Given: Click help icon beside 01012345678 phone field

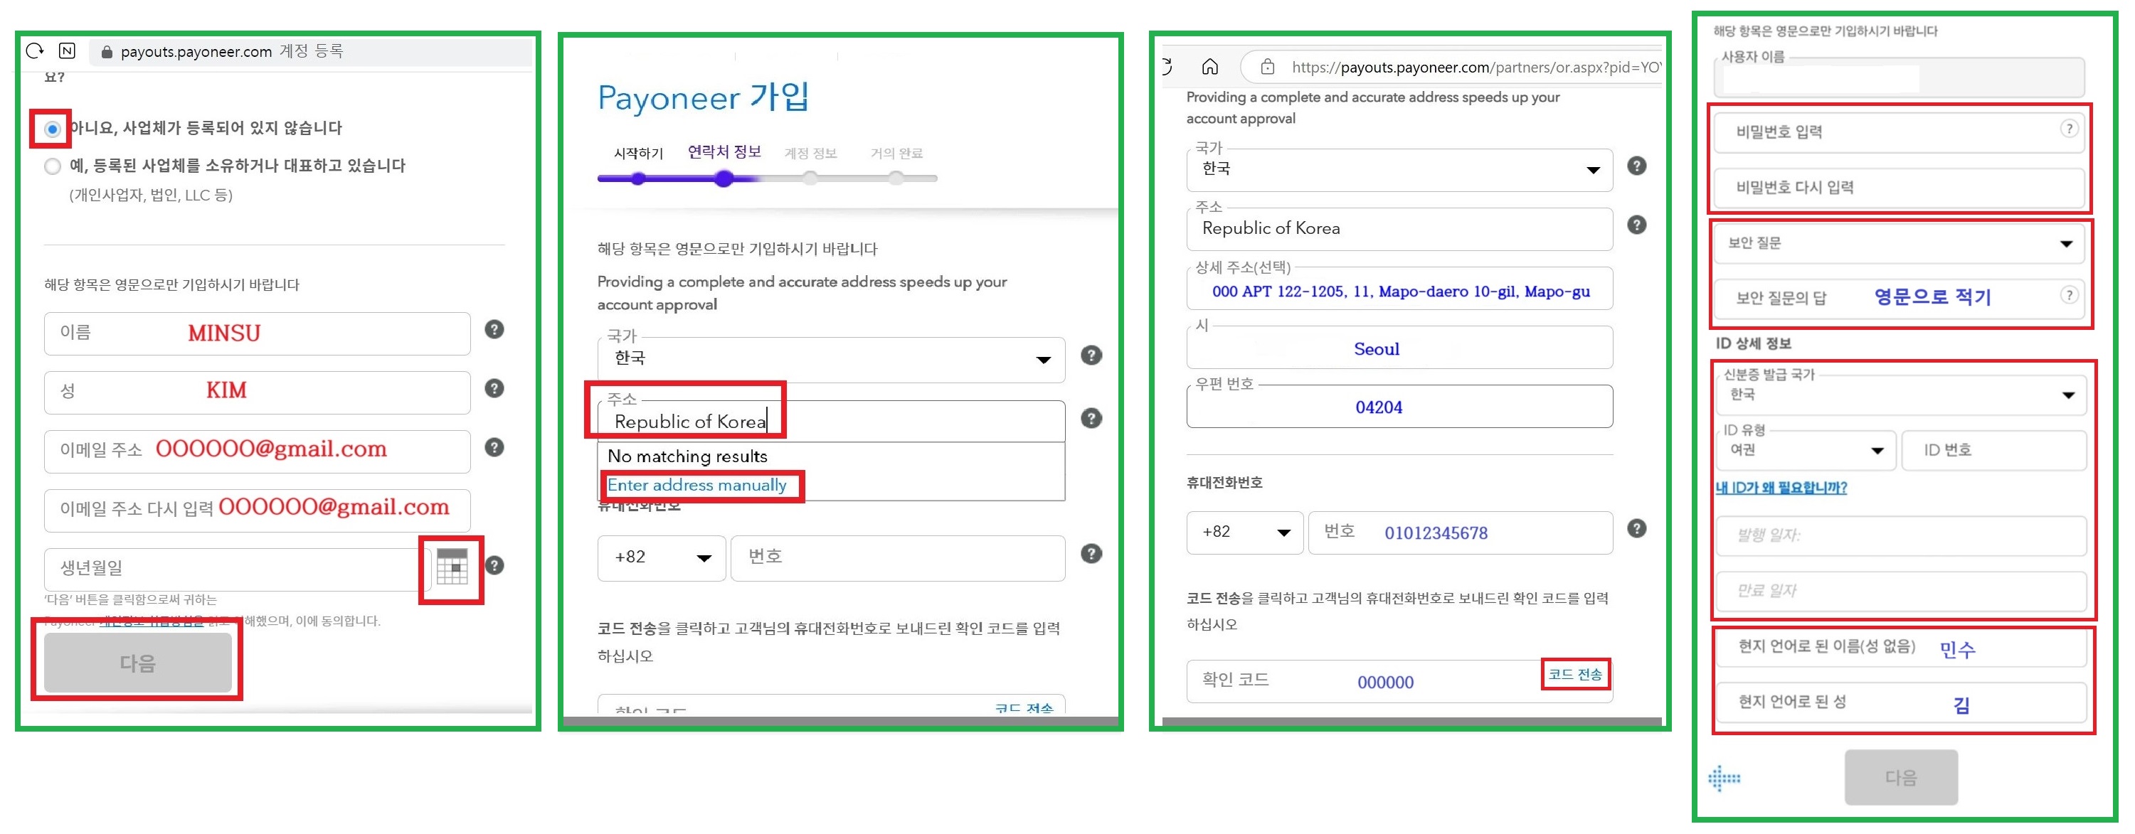Looking at the screenshot, I should coord(1637,529).
